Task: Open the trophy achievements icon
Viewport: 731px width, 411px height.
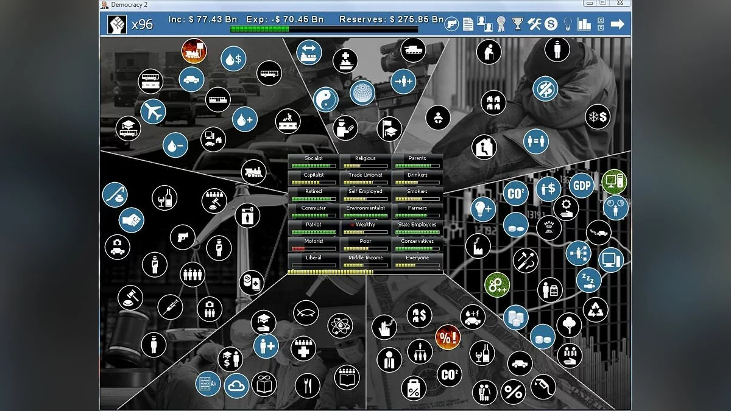Action: (x=518, y=24)
